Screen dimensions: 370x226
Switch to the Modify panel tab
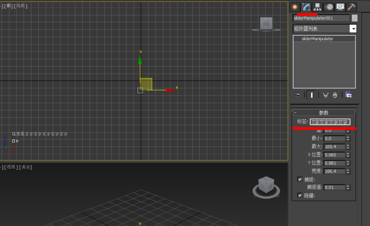306,7
